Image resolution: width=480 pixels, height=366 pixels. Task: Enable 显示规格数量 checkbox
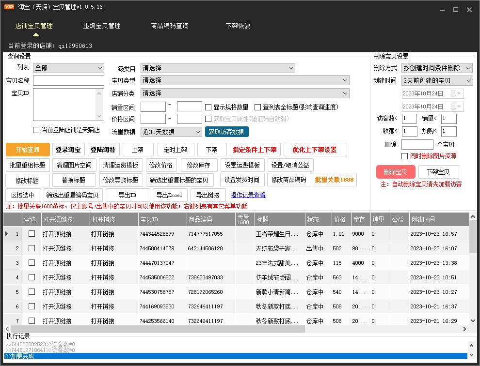[208, 107]
